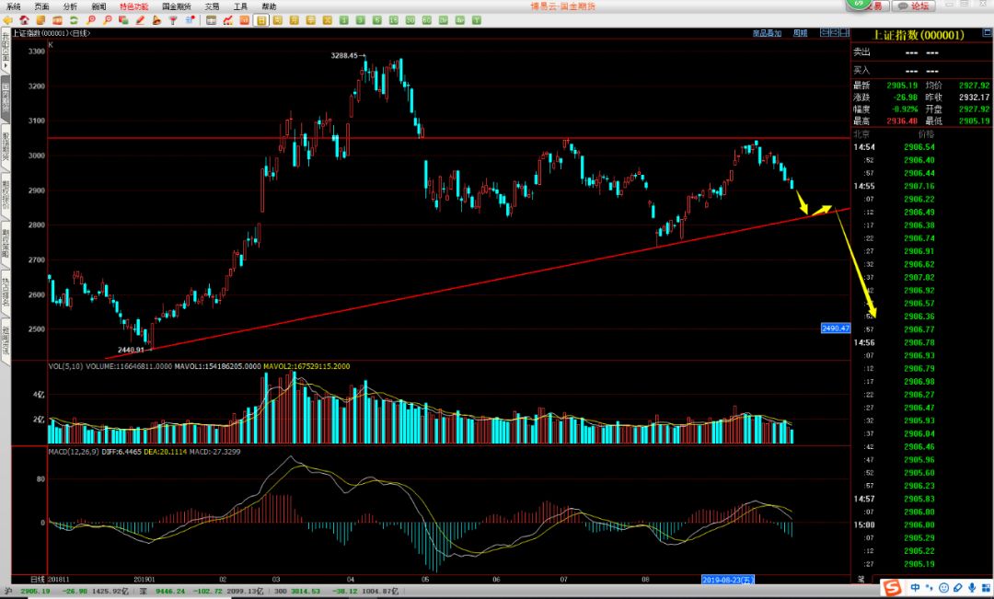Image resolution: width=994 pixels, height=599 pixels.
Task: Expand the quote panel corner box icon
Action: click(987, 32)
